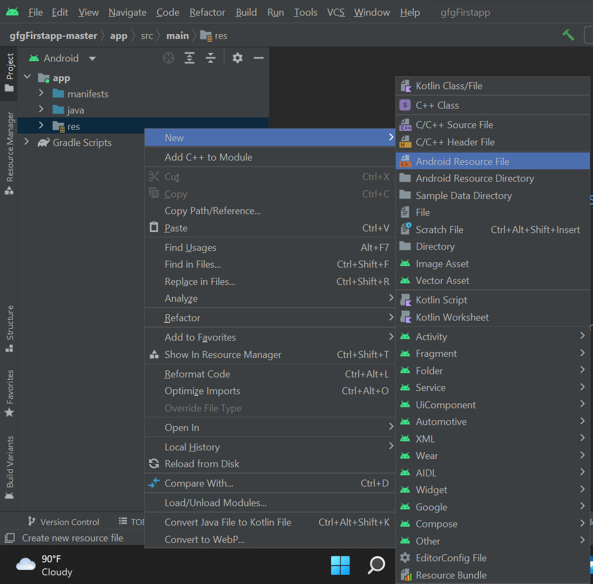Click the green hammer Make Project icon
The image size is (593, 584).
coord(568,35)
